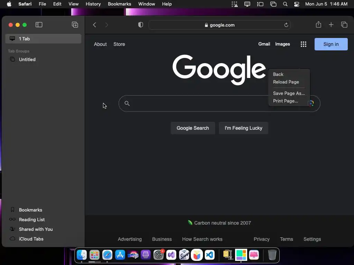Go back using the toolbar arrow
The height and width of the screenshot is (265, 354).
(95, 25)
